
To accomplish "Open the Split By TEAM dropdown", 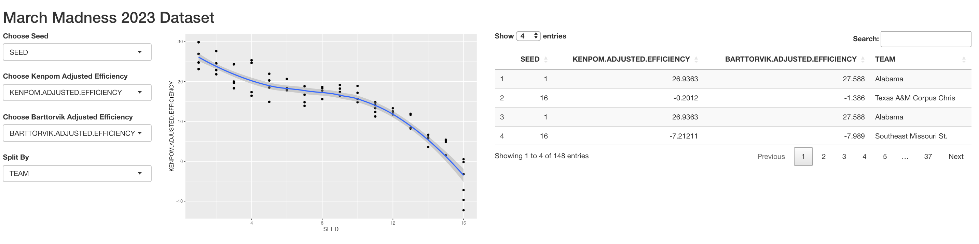I will pyautogui.click(x=77, y=174).
